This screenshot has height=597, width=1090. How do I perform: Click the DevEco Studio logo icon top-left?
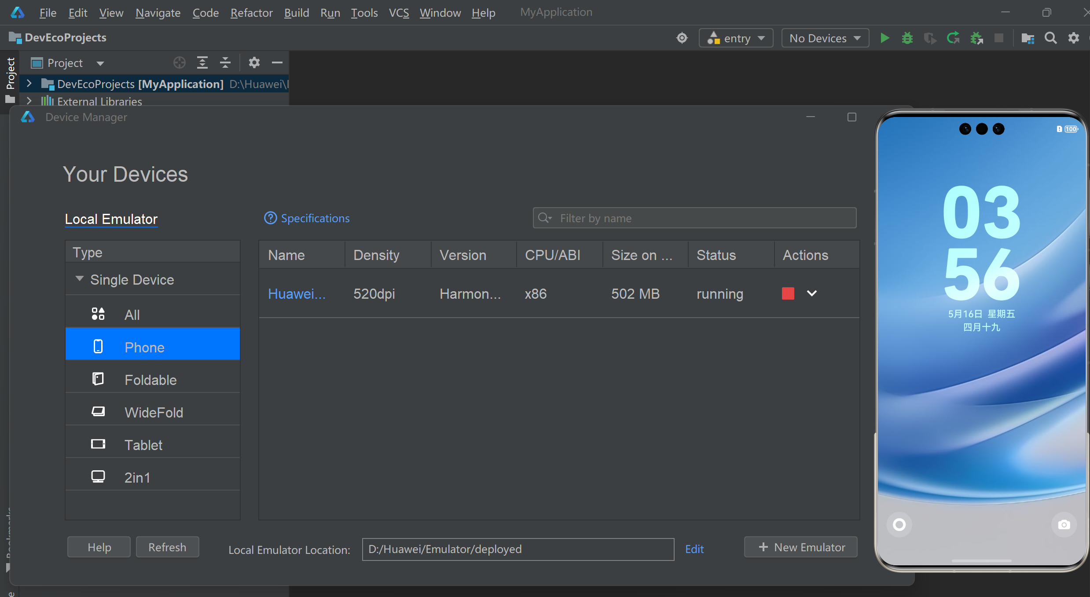coord(18,13)
